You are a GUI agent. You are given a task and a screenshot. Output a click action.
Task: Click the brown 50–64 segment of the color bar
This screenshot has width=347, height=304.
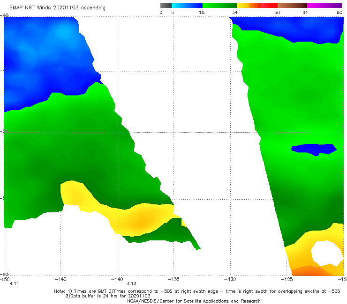[292, 6]
